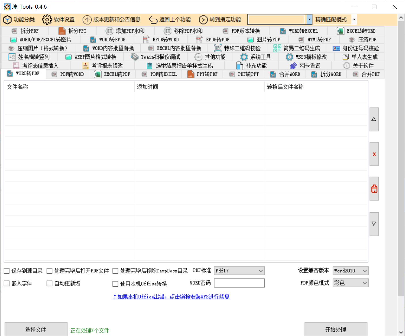Move selected file down with triangle button
The image size is (405, 336).
(x=374, y=224)
